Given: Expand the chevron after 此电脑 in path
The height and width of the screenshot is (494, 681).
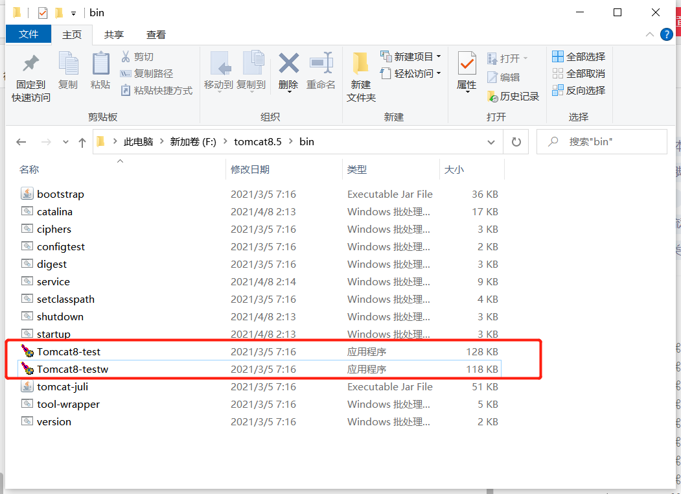Looking at the screenshot, I should (161, 141).
